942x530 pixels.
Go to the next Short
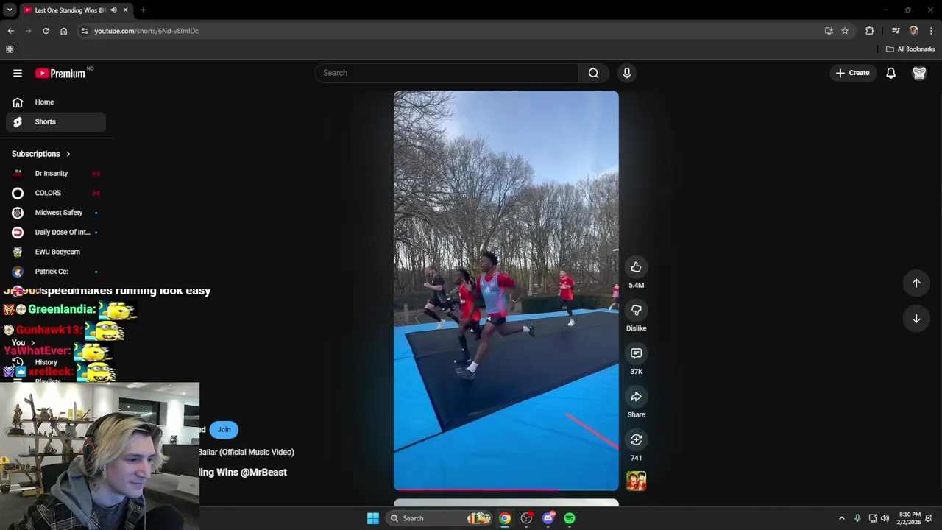tap(916, 319)
